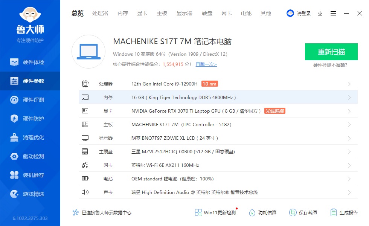Click the green 重新扫描 button
Image resolution: width=369 pixels, height=226 pixels.
(x=331, y=52)
